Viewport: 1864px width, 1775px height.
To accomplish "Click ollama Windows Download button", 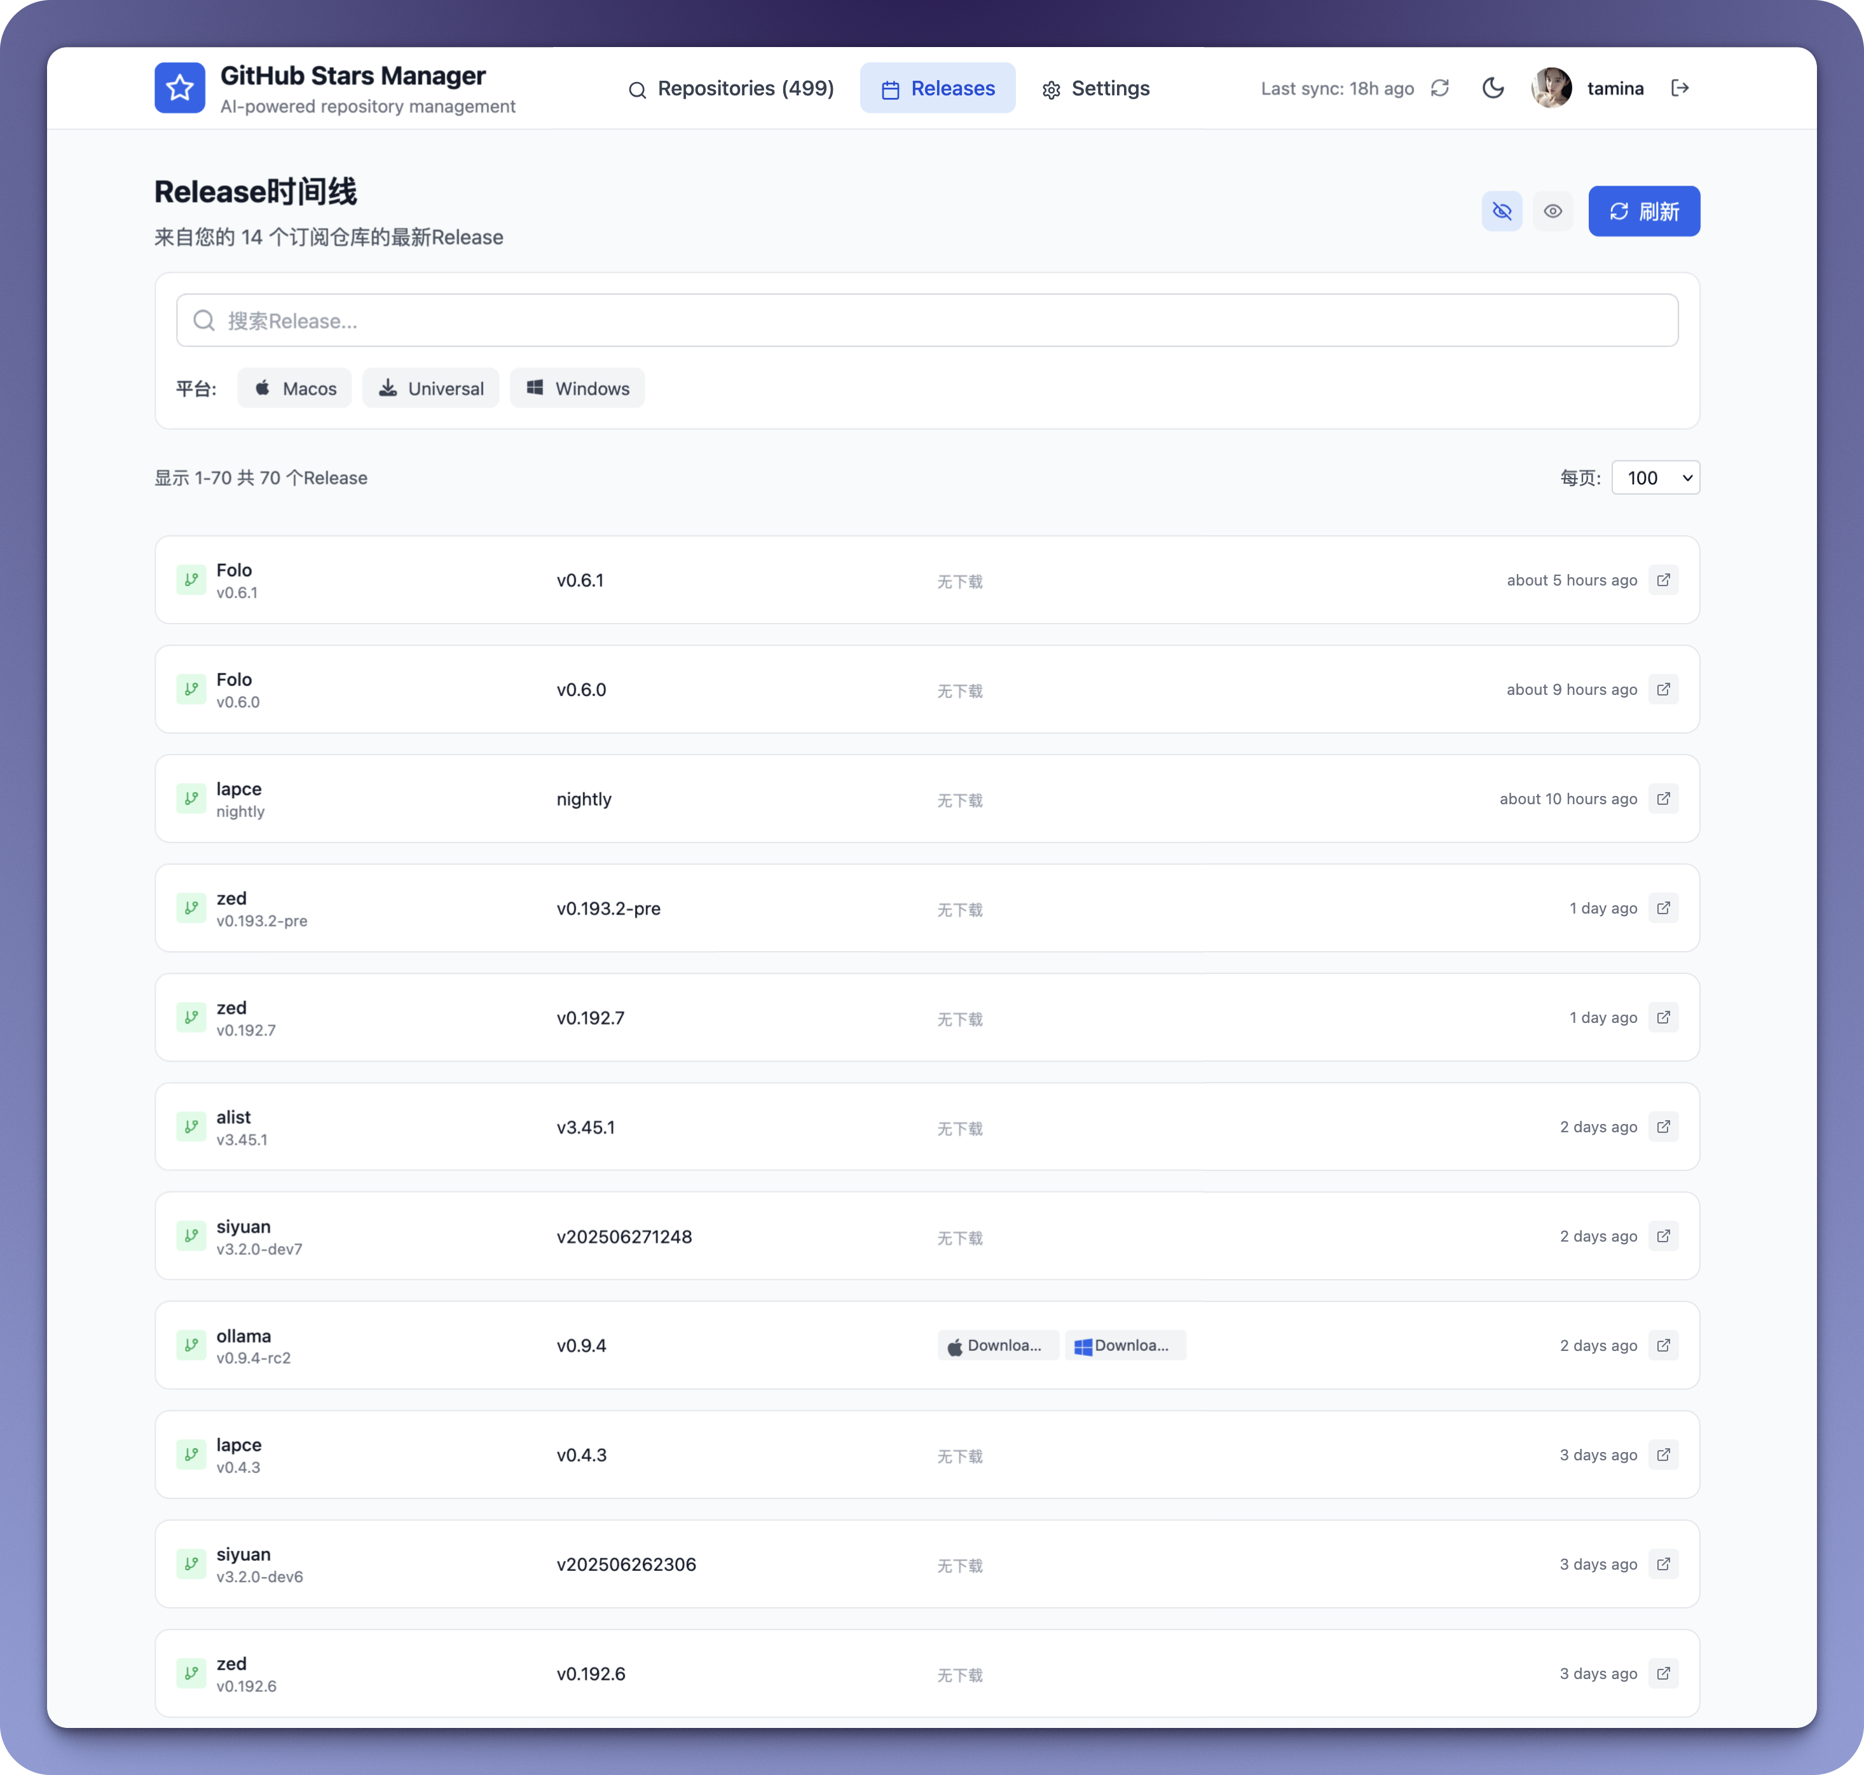I will [1124, 1345].
